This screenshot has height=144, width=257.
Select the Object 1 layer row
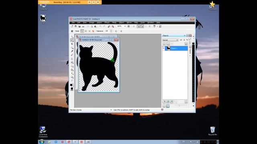[x=176, y=48]
